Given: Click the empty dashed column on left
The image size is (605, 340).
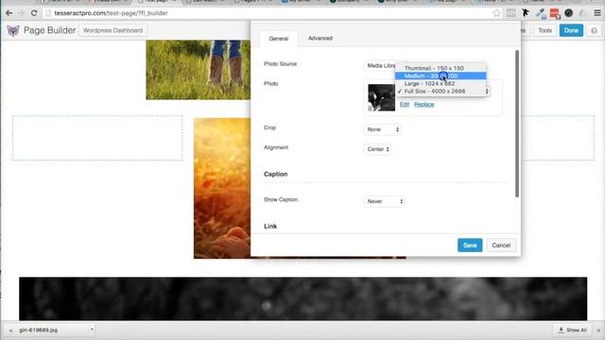Looking at the screenshot, I should pyautogui.click(x=97, y=138).
